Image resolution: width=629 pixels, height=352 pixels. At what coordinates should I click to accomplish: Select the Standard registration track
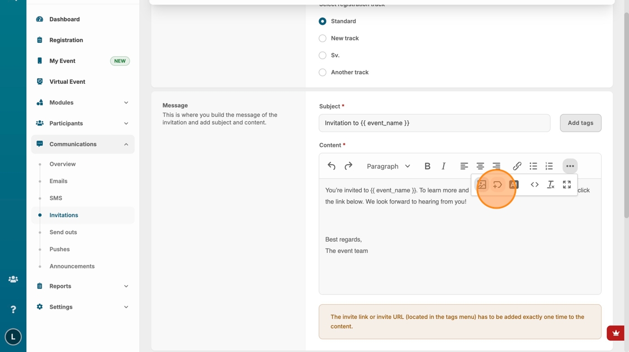pos(322,21)
